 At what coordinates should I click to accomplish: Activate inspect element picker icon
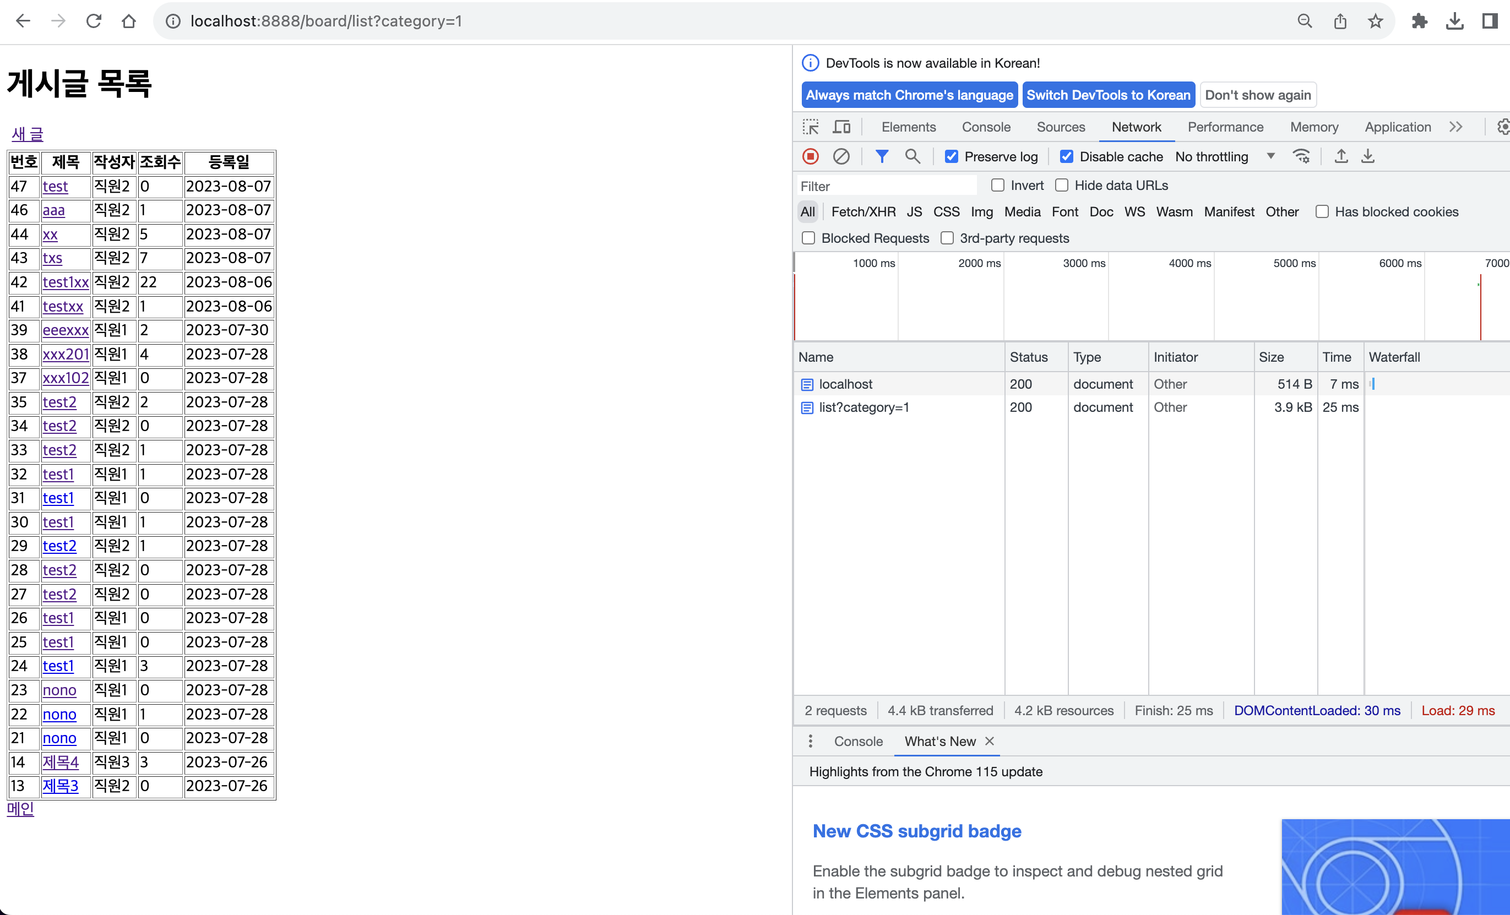pos(810,127)
